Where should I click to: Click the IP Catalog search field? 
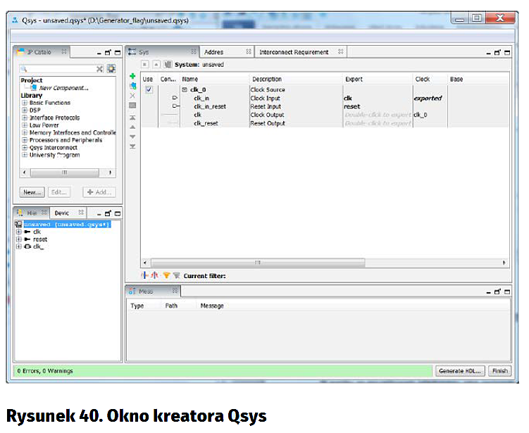click(x=58, y=69)
